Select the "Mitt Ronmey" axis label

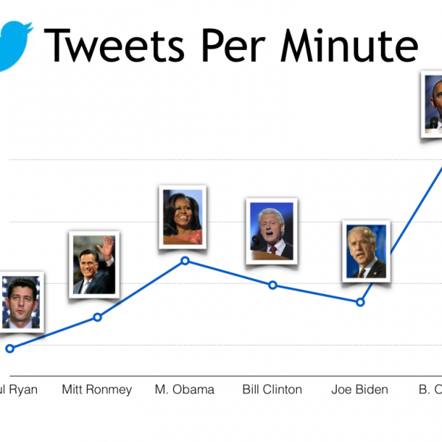[x=97, y=390]
